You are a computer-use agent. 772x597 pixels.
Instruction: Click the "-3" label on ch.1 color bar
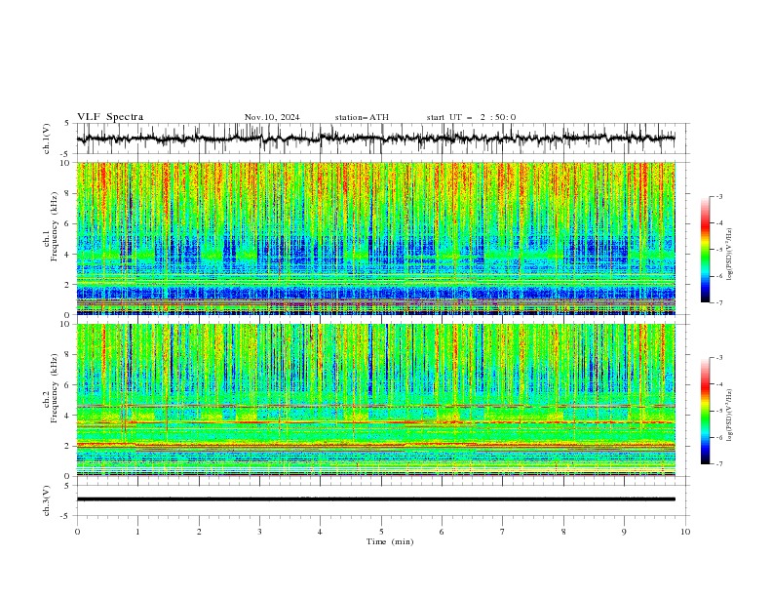tap(718, 196)
